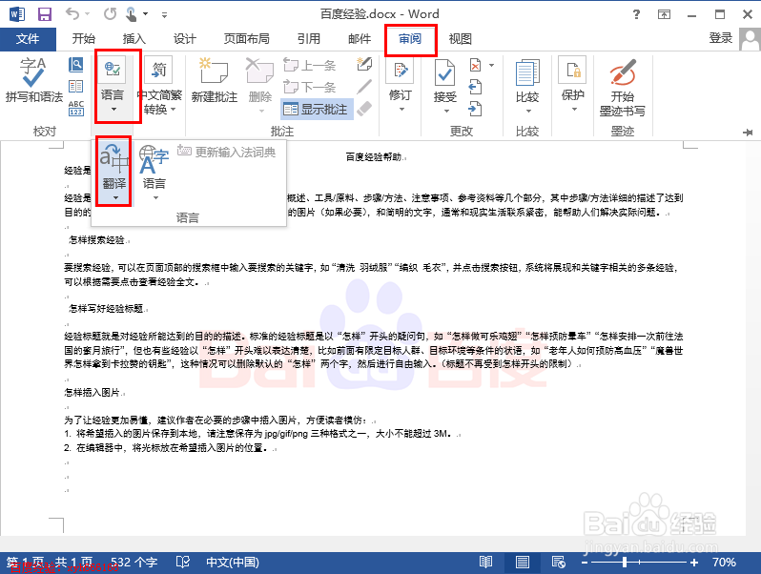
Task: Click the ABC 123 word count icon
Action: point(76,108)
